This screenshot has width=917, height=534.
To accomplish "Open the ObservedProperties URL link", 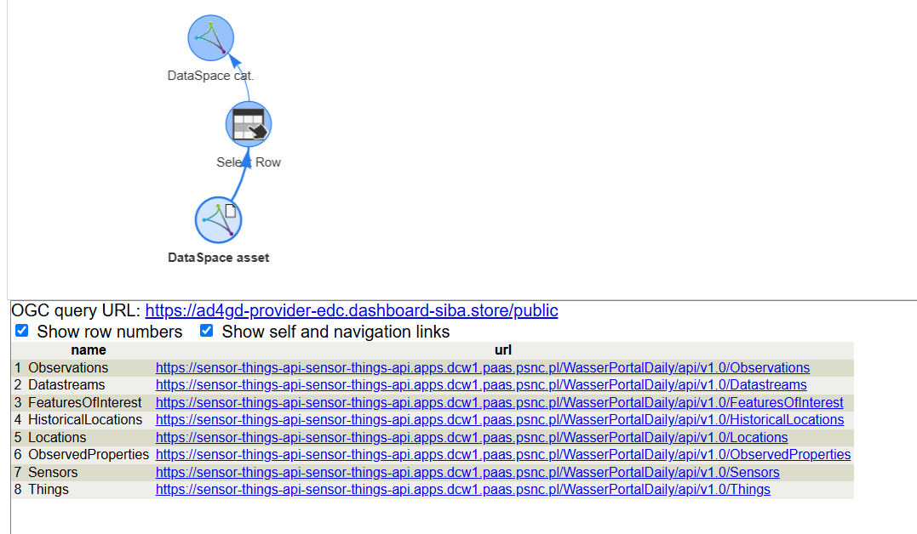I will 502,455.
